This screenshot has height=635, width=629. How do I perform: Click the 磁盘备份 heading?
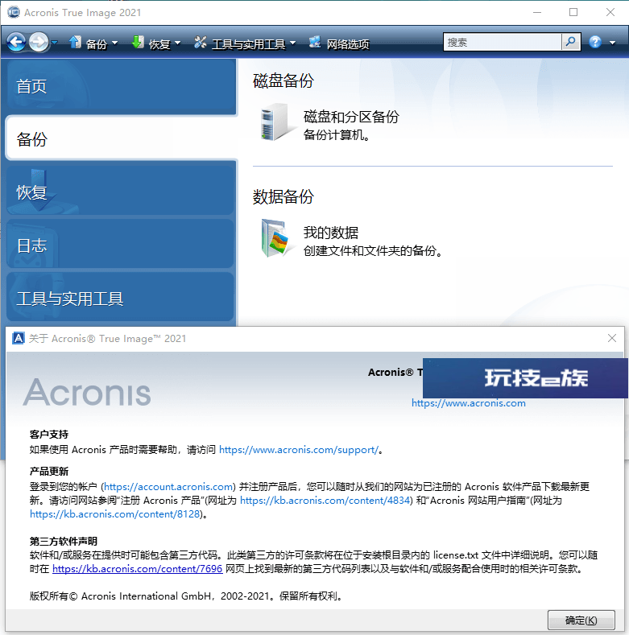point(283,80)
